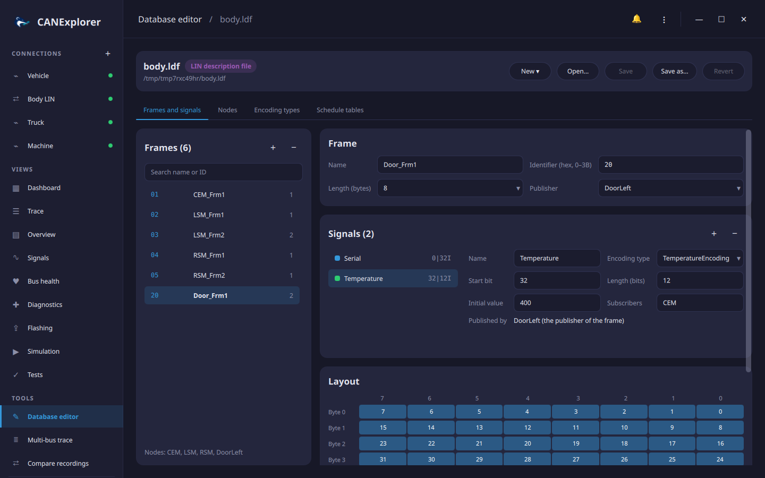Open the Multi-bus trace tool
Image resolution: width=765 pixels, height=478 pixels.
pos(62,440)
